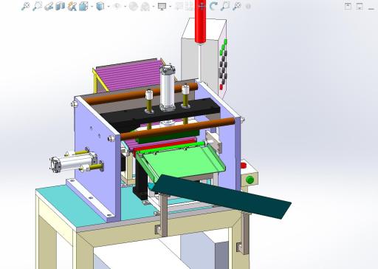Minimize the document window

(371, 8)
